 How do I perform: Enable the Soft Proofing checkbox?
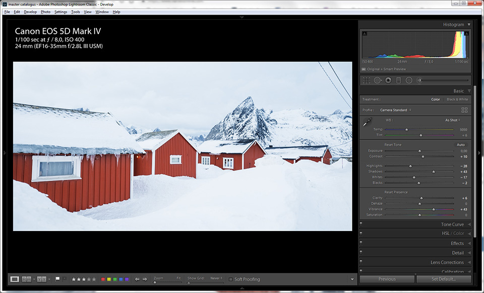pyautogui.click(x=230, y=279)
